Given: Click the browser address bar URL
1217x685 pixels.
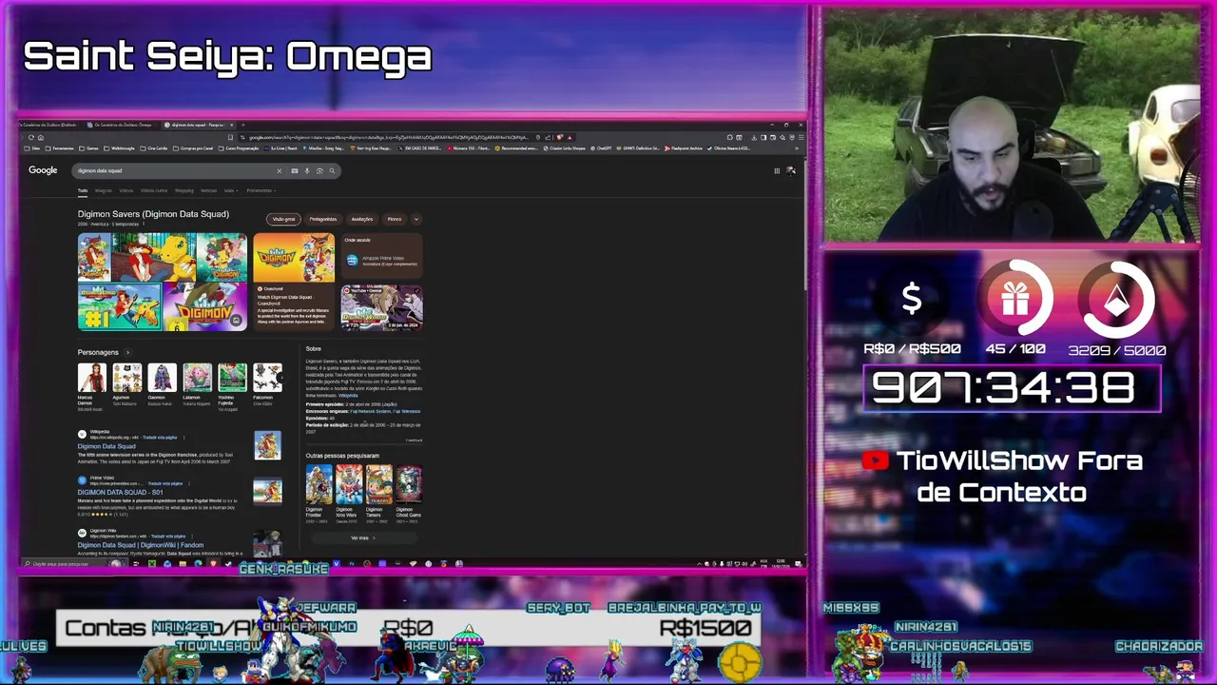Looking at the screenshot, I should point(390,138).
